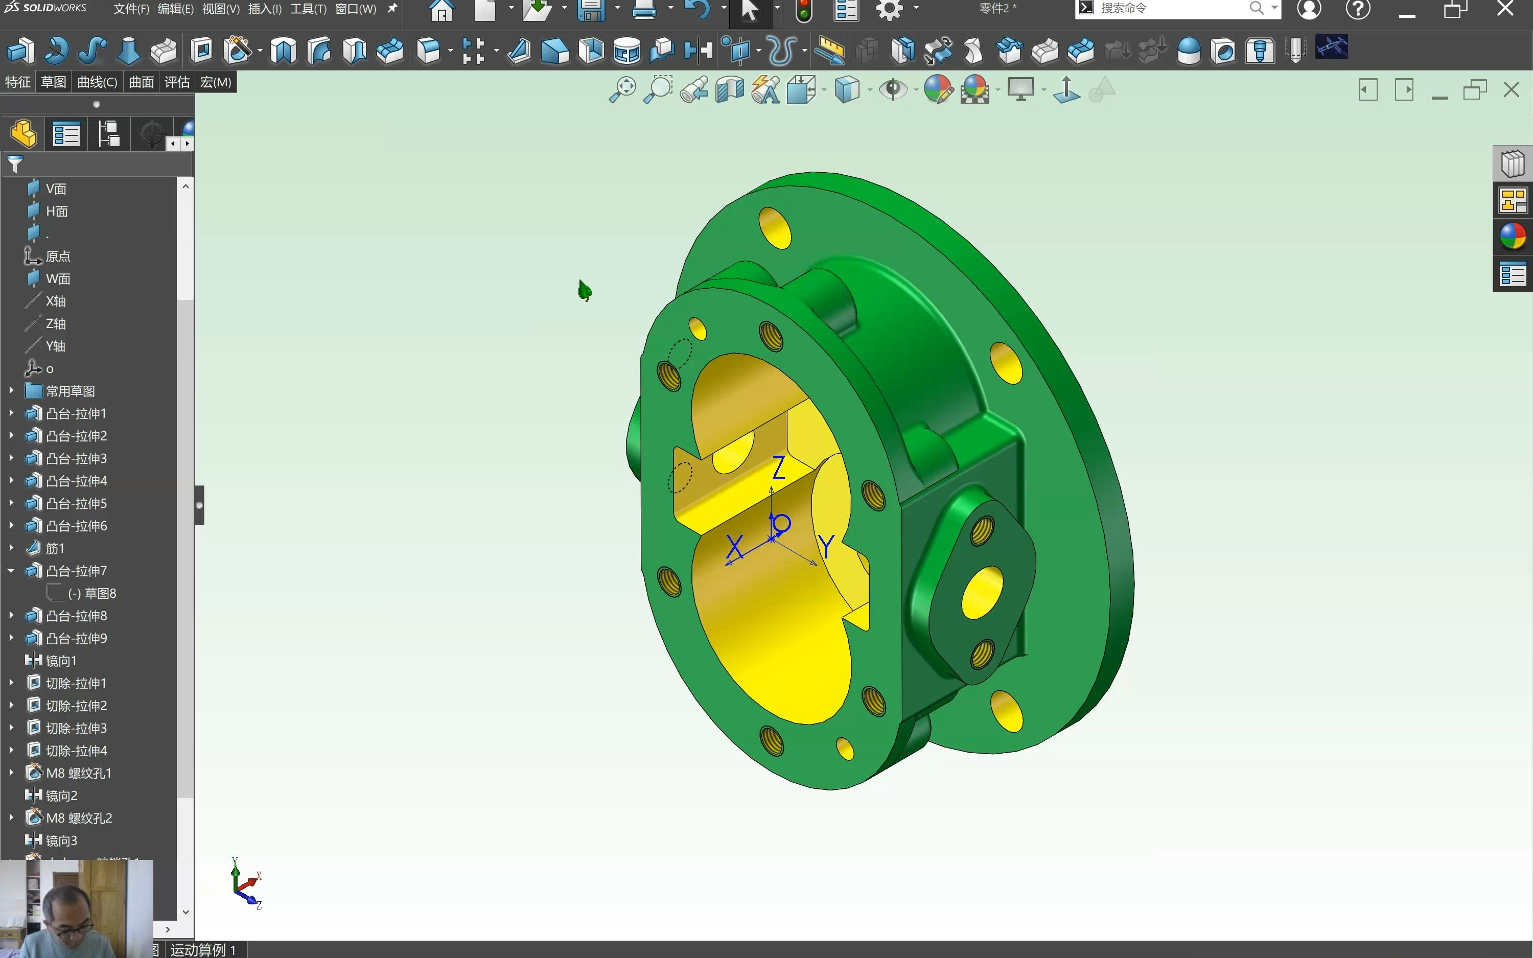Select the Extruded Cut tool
The width and height of the screenshot is (1533, 958).
tap(201, 51)
